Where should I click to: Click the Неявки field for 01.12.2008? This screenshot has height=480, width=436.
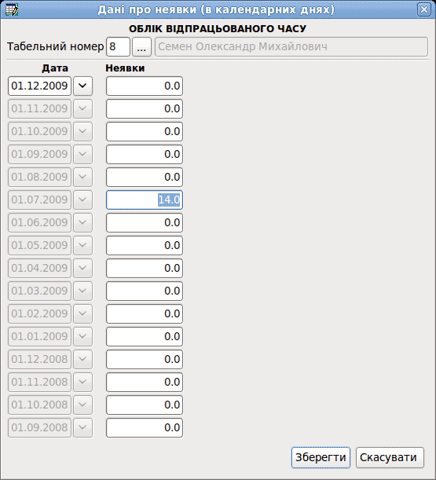(x=145, y=359)
